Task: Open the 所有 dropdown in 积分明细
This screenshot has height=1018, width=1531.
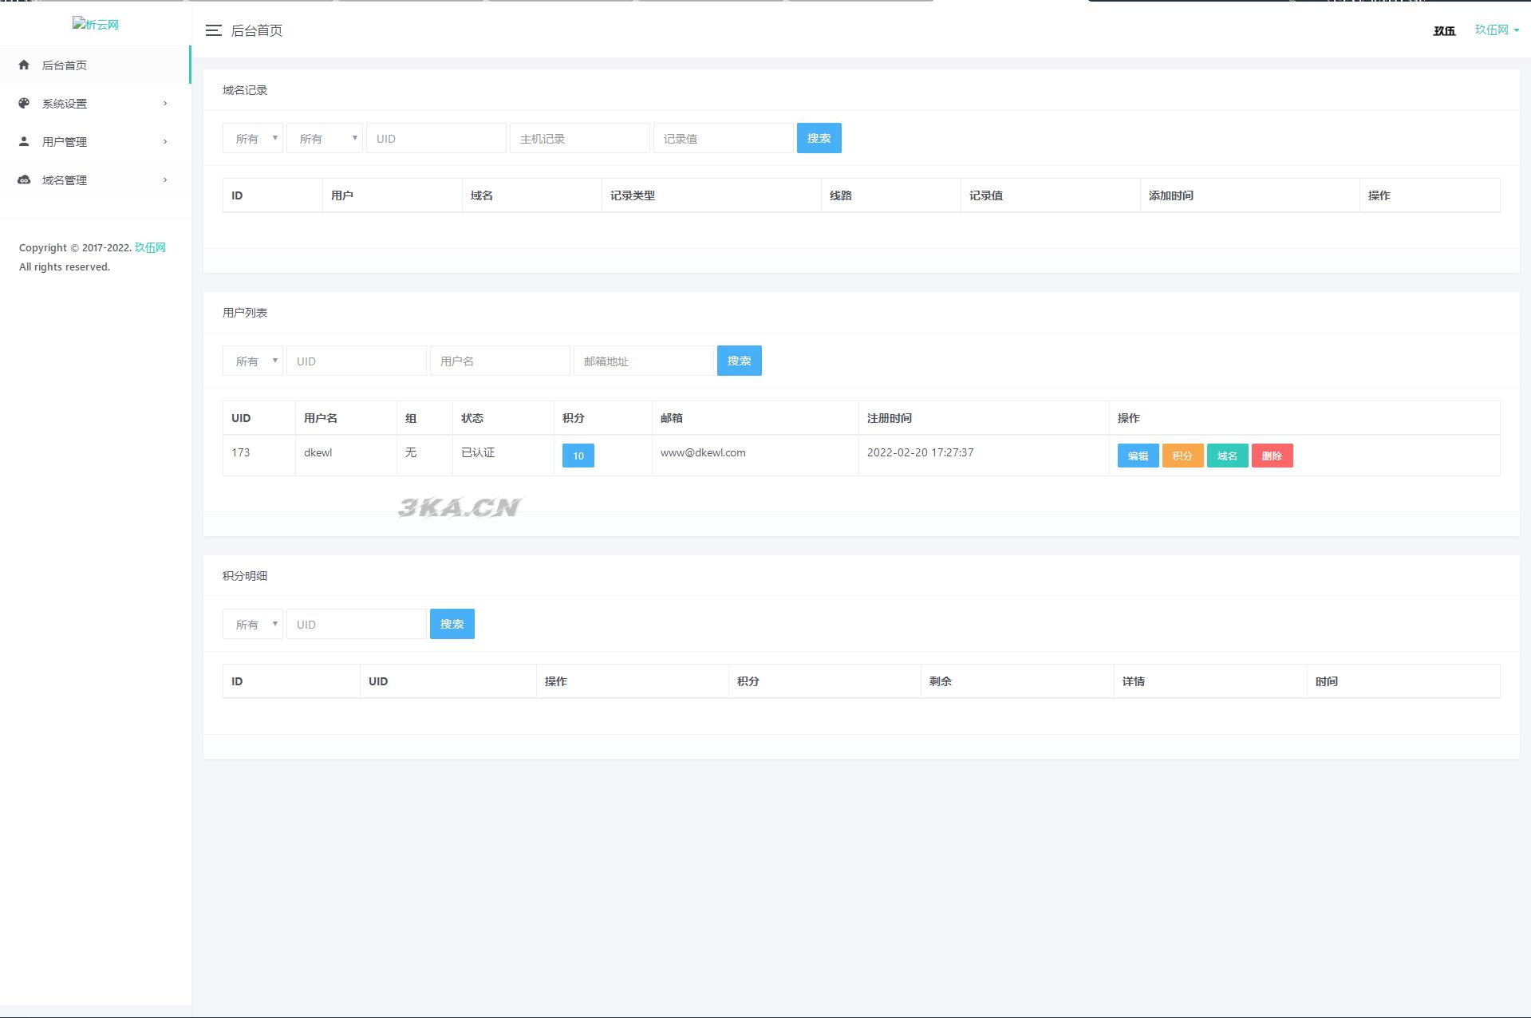Action: pyautogui.click(x=253, y=624)
